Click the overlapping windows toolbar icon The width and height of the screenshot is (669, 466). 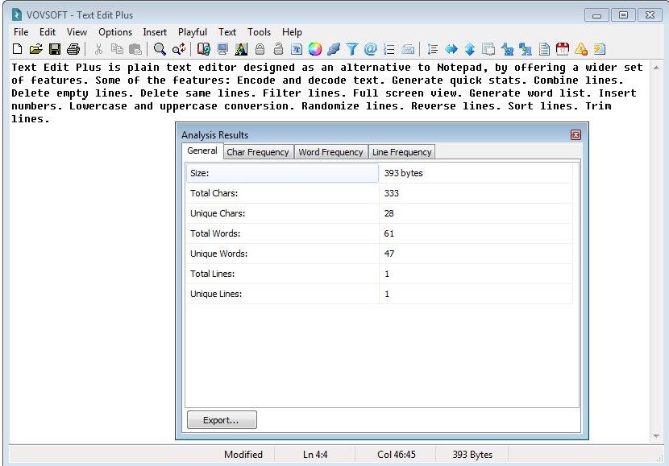[488, 49]
